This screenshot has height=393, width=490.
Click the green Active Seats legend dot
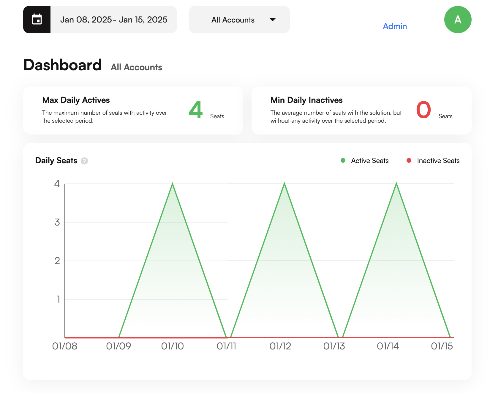click(343, 160)
